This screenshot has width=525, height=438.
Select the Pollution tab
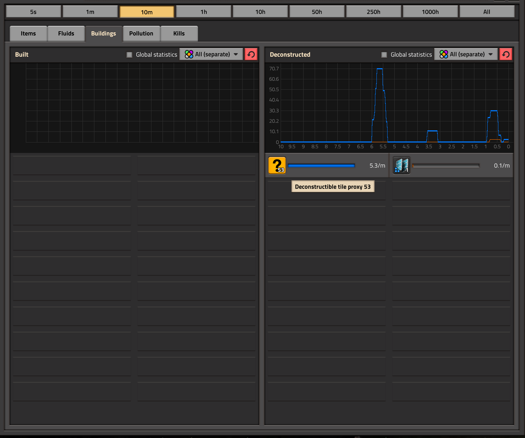[141, 34]
